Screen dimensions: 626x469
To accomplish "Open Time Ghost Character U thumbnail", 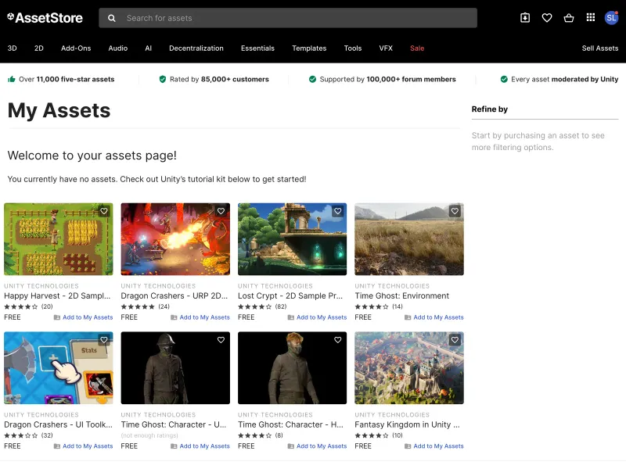I will [175, 367].
